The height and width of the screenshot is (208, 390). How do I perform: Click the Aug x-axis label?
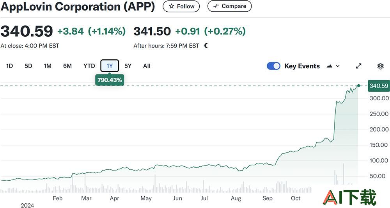tap(236, 198)
